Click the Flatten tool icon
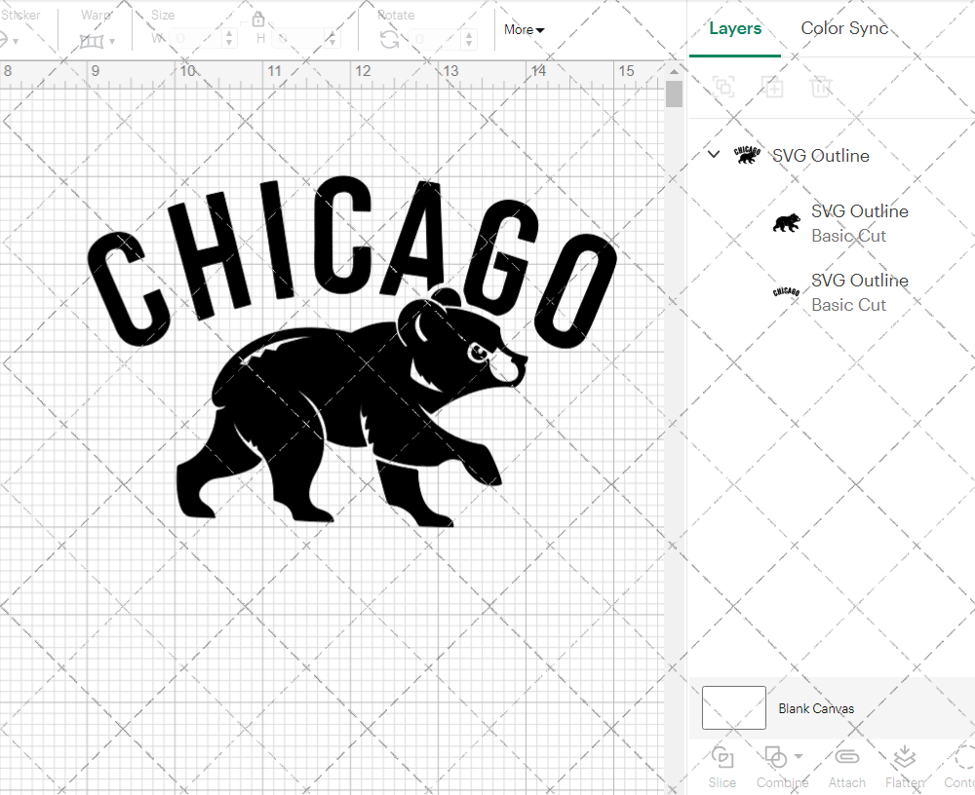The width and height of the screenshot is (975, 795). pyautogui.click(x=904, y=758)
